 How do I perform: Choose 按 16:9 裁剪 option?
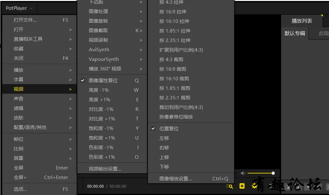(191, 69)
